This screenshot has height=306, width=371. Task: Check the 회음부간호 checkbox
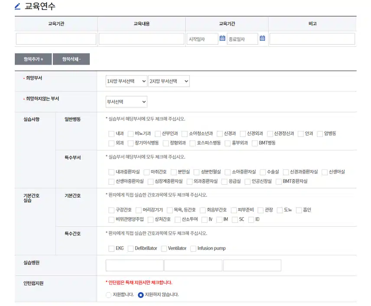(202, 210)
